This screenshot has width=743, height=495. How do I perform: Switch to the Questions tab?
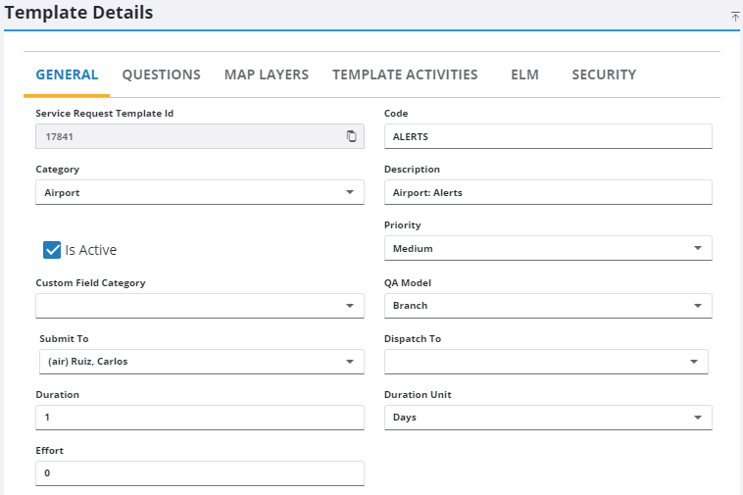click(x=161, y=75)
